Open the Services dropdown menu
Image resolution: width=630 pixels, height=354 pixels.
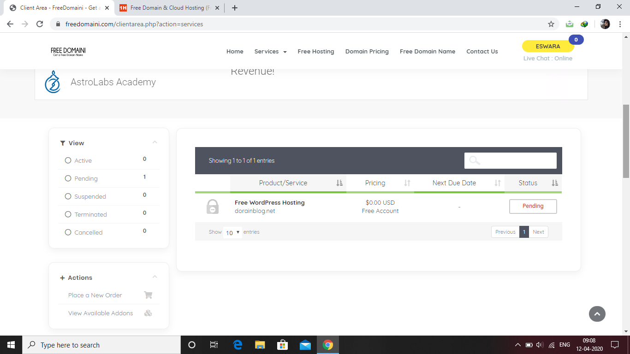click(x=270, y=52)
